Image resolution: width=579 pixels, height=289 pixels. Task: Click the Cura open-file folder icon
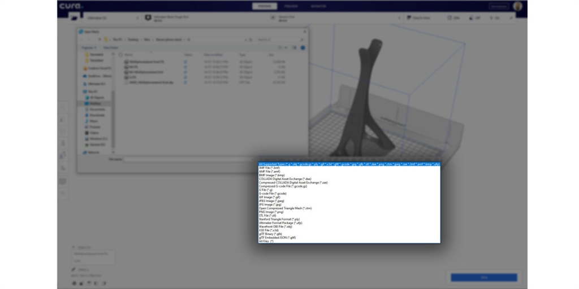tap(74, 18)
